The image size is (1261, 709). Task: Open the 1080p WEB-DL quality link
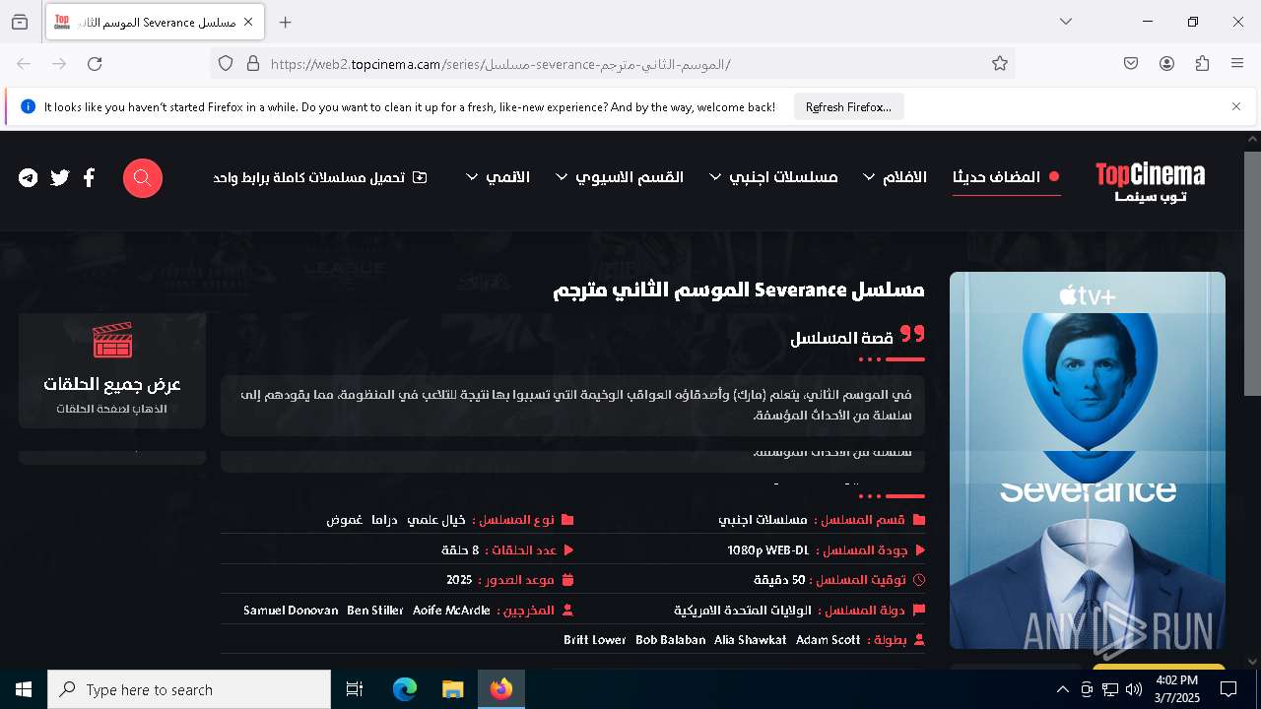click(768, 550)
